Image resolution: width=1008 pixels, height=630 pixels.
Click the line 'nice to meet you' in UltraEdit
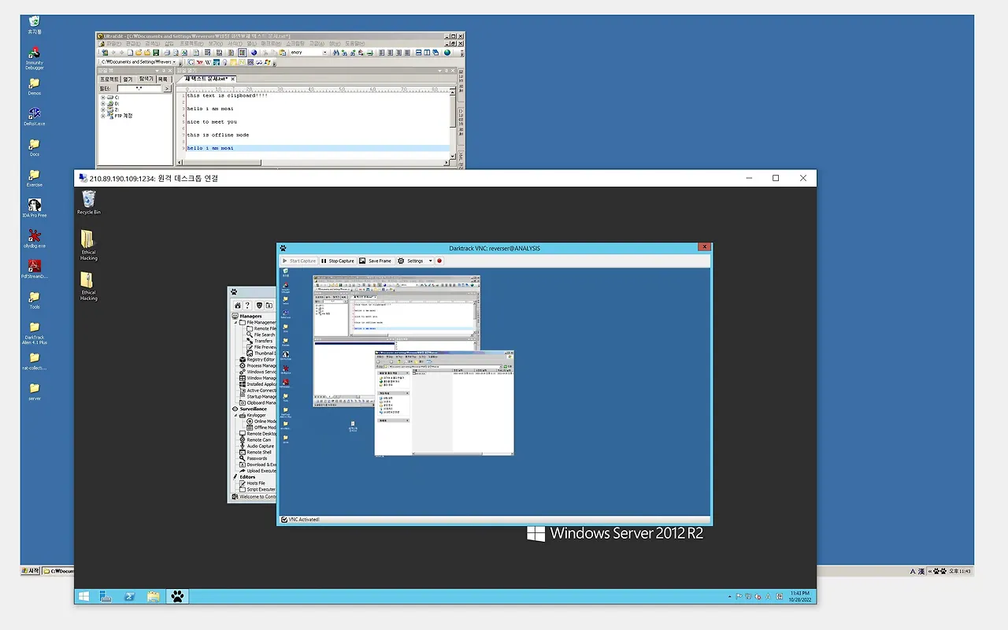[x=212, y=122]
